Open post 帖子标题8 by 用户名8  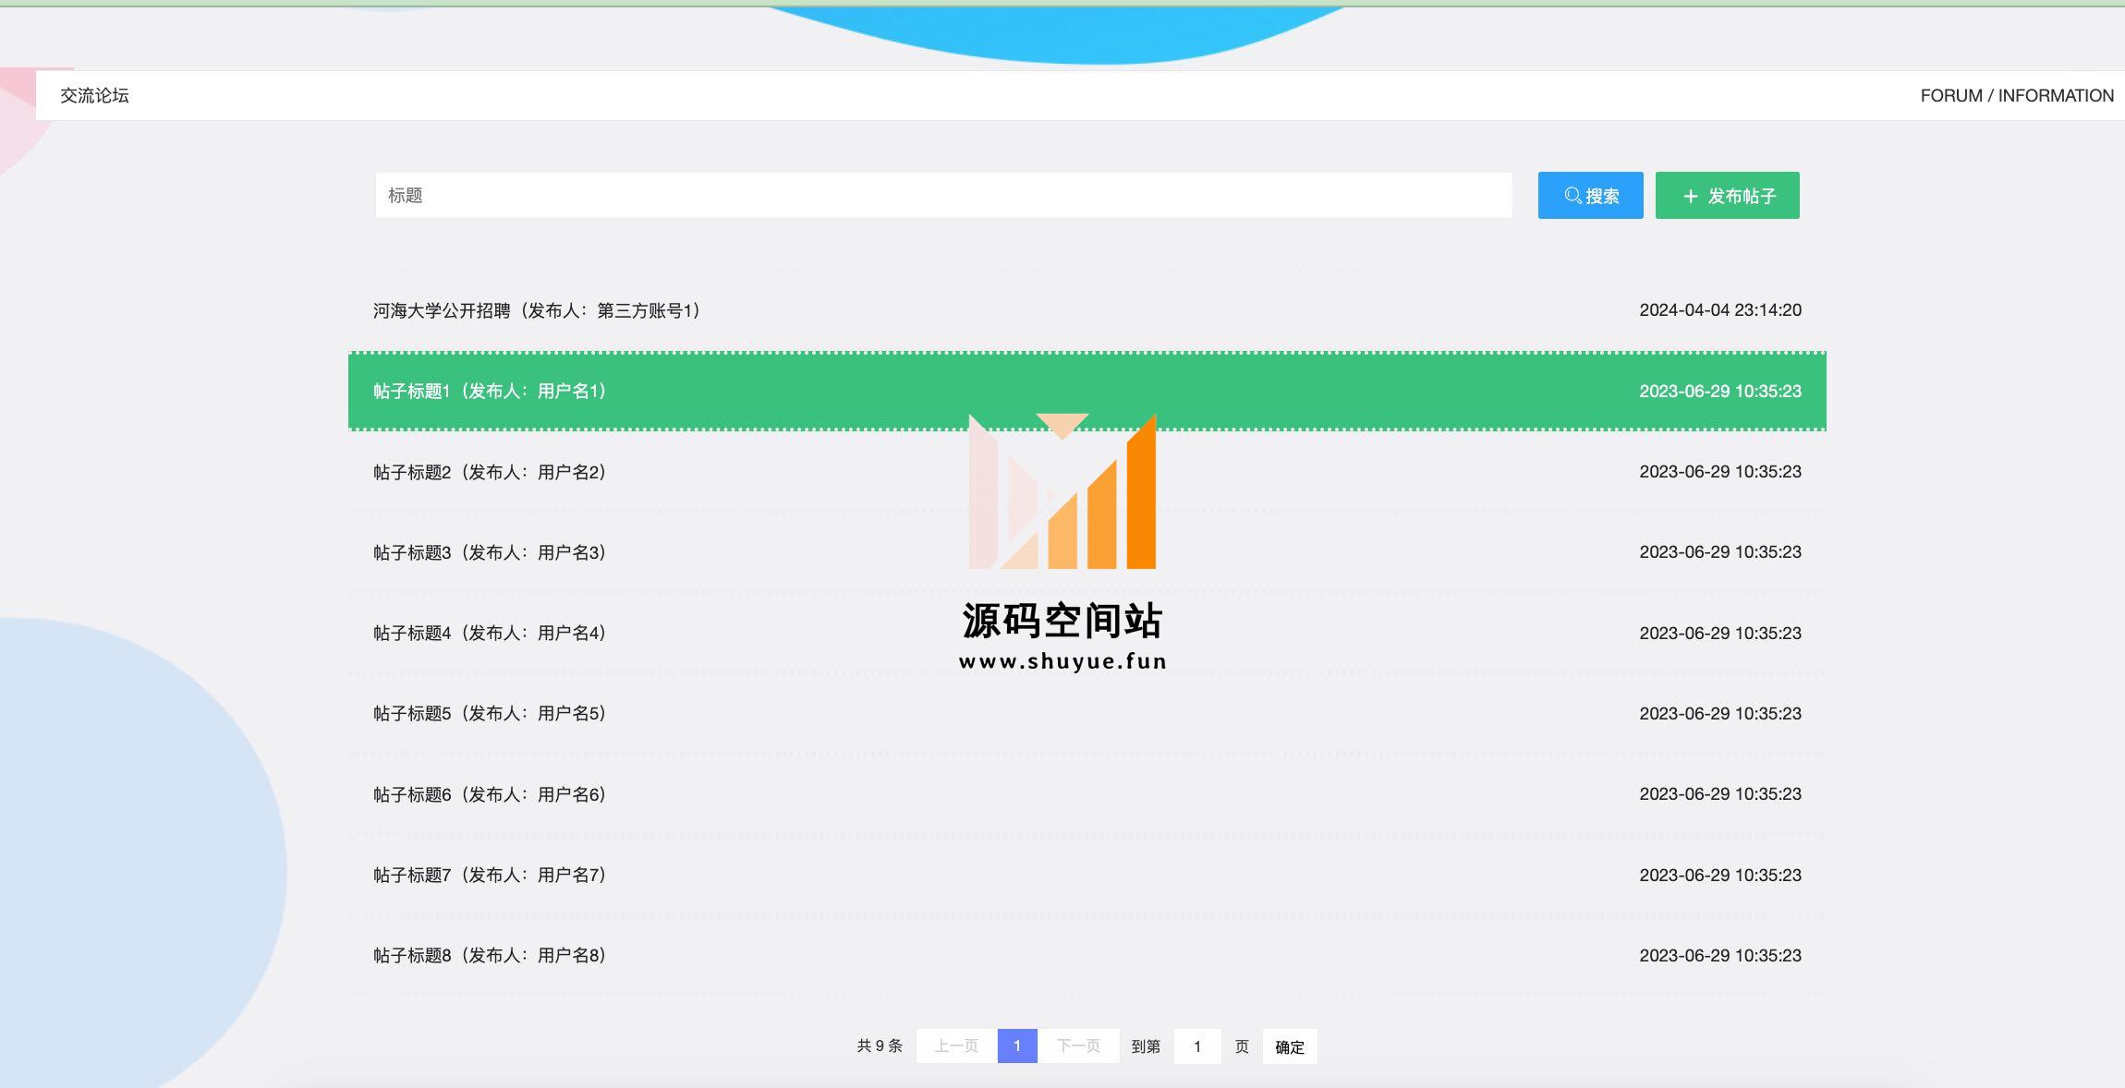(1087, 955)
